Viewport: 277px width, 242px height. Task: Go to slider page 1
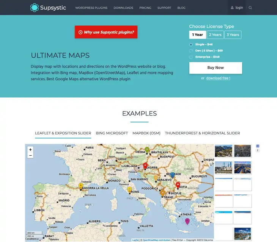tap(258, 146)
